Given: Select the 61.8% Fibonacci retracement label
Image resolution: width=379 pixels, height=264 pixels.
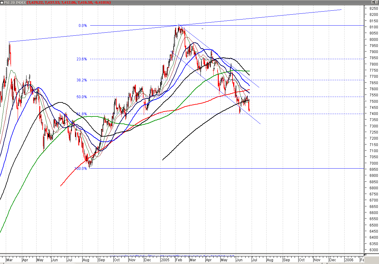Looking at the screenshot, I should [82, 114].
